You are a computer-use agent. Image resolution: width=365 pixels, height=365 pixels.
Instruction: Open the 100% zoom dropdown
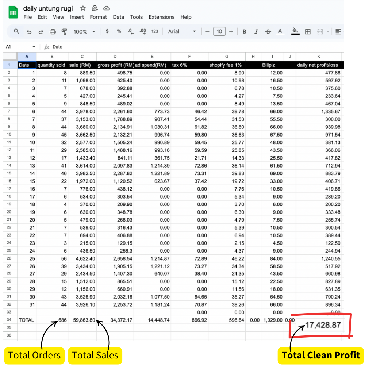tap(84, 32)
